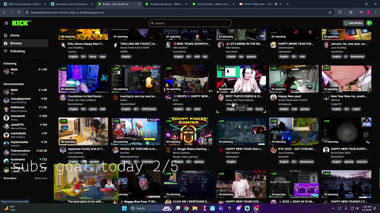380x213 pixels.
Task: Select the catgirl tag
Action: tap(356, 109)
